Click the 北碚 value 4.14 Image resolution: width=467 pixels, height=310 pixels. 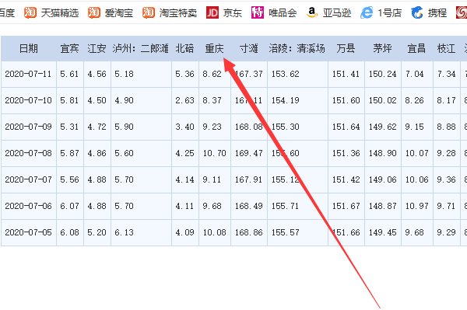tap(184, 179)
